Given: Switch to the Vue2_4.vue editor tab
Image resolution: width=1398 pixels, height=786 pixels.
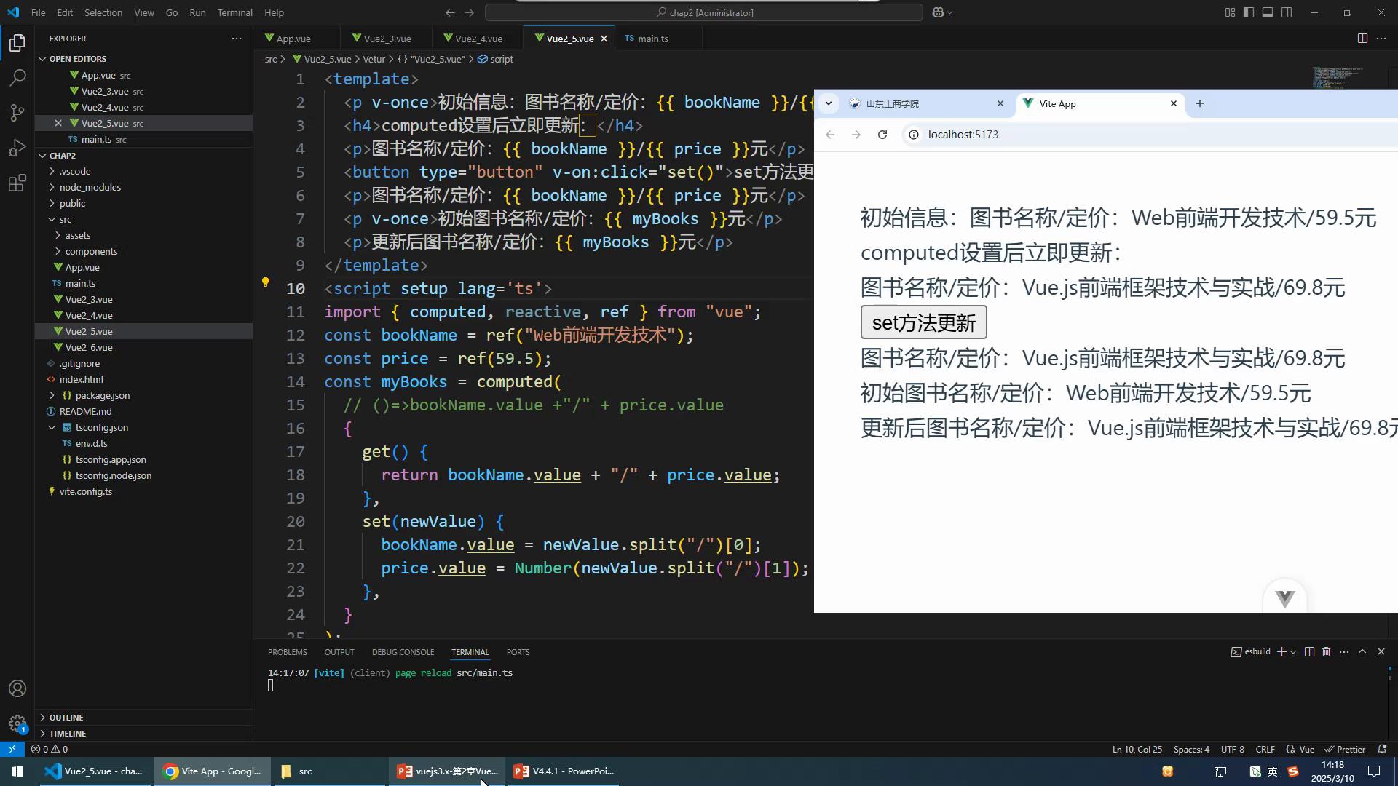Looking at the screenshot, I should pyautogui.click(x=478, y=39).
